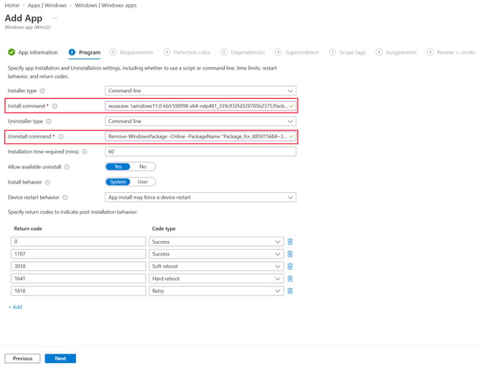481x368 pixels.
Task: Click the return code field containing 0
Action: (78, 242)
